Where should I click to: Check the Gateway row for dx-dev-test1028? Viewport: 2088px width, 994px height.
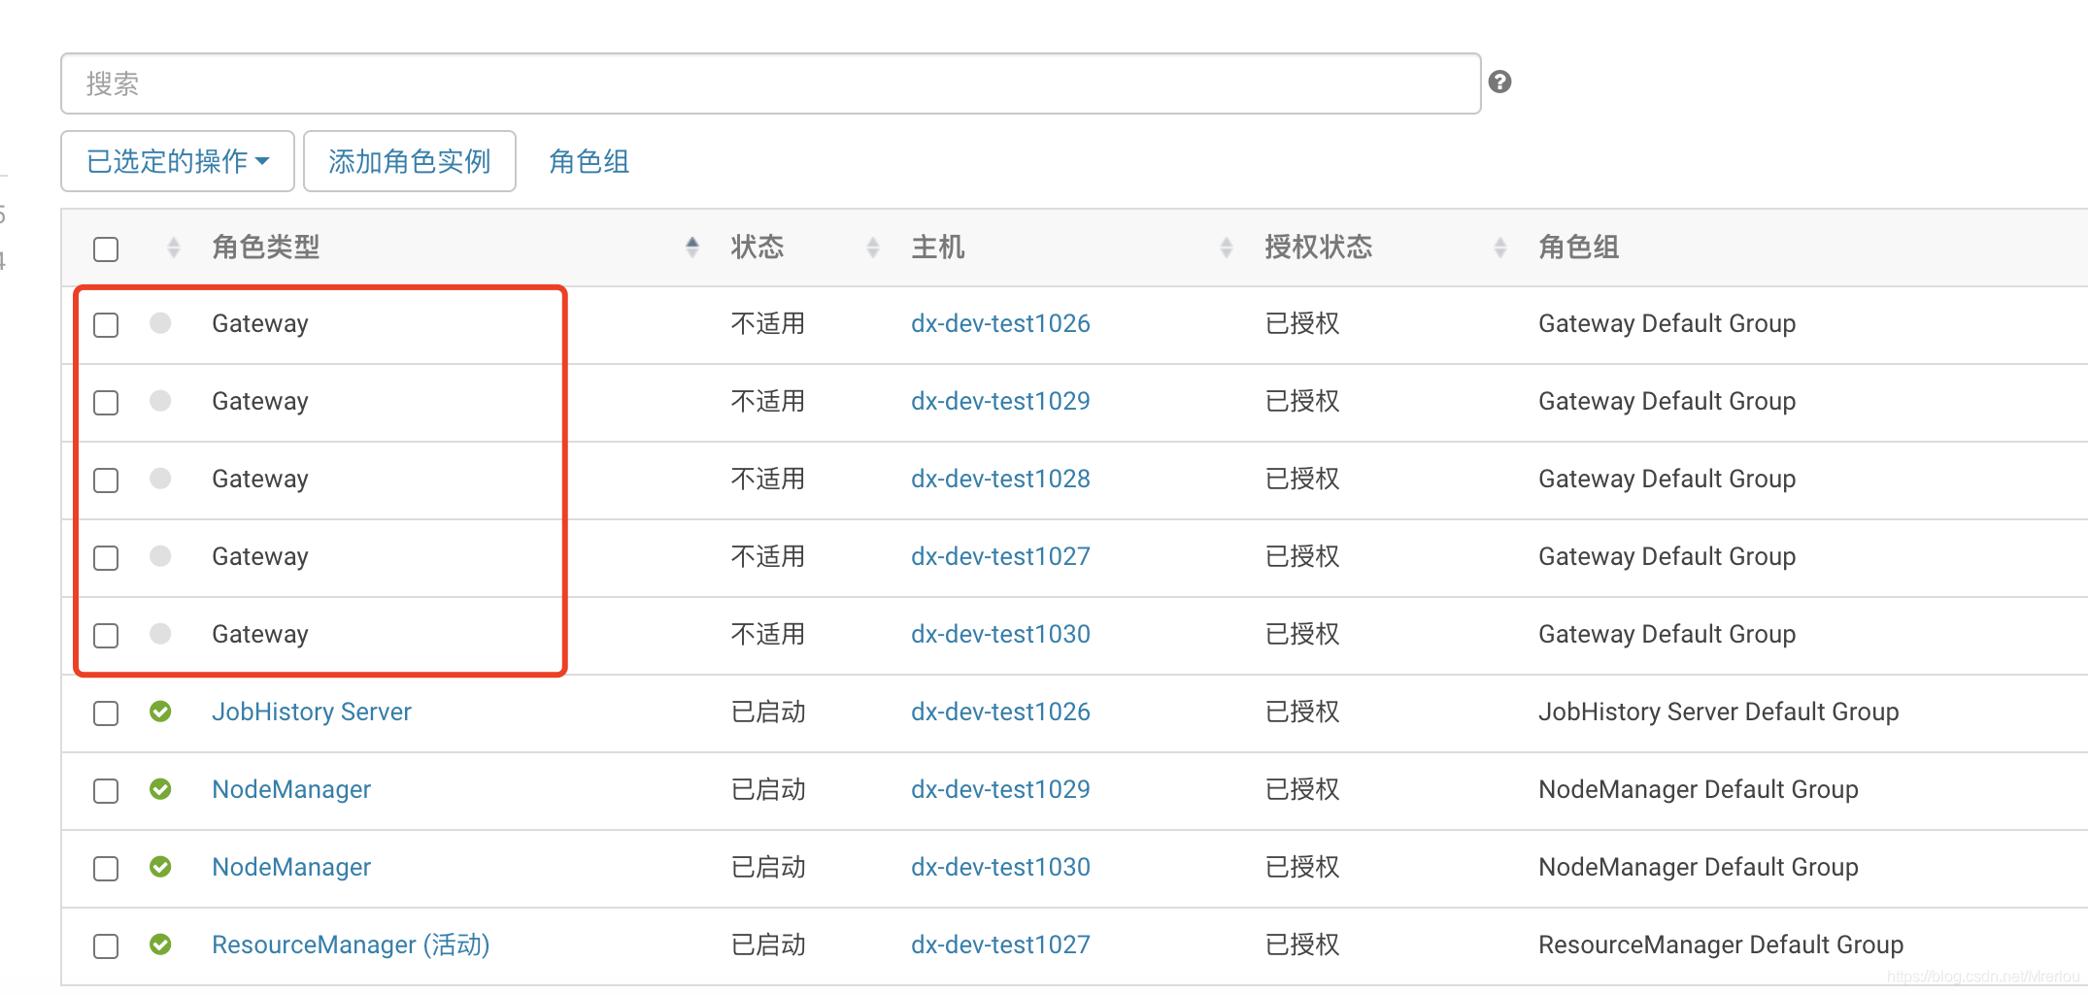tap(106, 480)
